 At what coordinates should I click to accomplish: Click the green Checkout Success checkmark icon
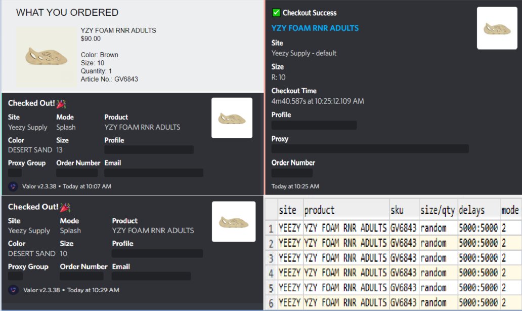(276, 13)
